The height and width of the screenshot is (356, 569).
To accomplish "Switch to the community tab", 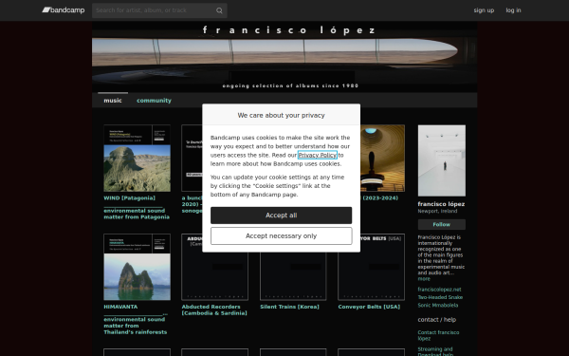I will [154, 101].
